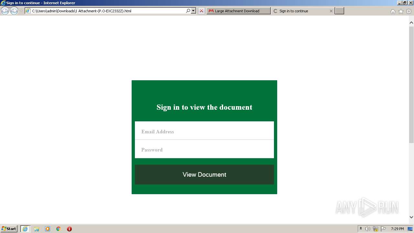The height and width of the screenshot is (233, 414).
Task: Open Windows Media Player taskbar icon
Action: coord(48,229)
